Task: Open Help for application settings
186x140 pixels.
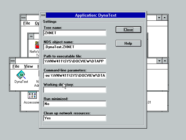Action: [x=128, y=43]
